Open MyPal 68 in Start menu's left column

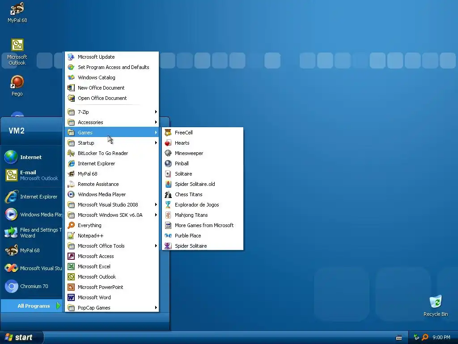click(x=32, y=250)
